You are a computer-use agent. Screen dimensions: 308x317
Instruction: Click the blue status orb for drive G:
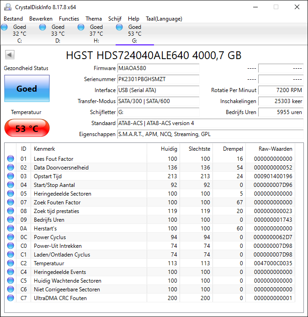(x=119, y=27)
